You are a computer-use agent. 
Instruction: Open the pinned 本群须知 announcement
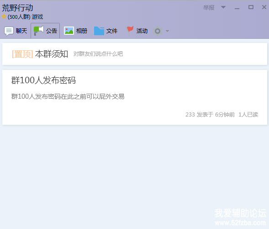tap(52, 54)
